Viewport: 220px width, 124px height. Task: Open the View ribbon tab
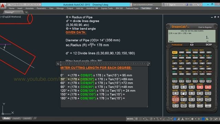(51, 8)
